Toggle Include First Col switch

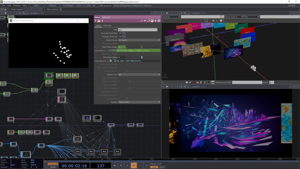tap(124, 37)
